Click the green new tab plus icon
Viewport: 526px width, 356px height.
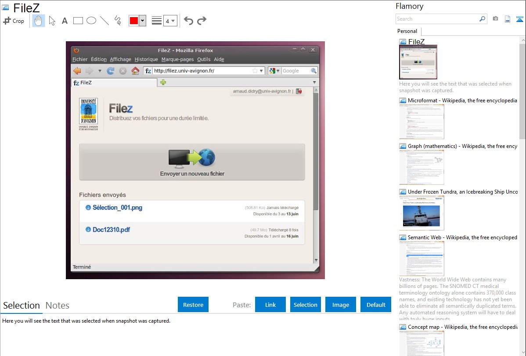163,82
